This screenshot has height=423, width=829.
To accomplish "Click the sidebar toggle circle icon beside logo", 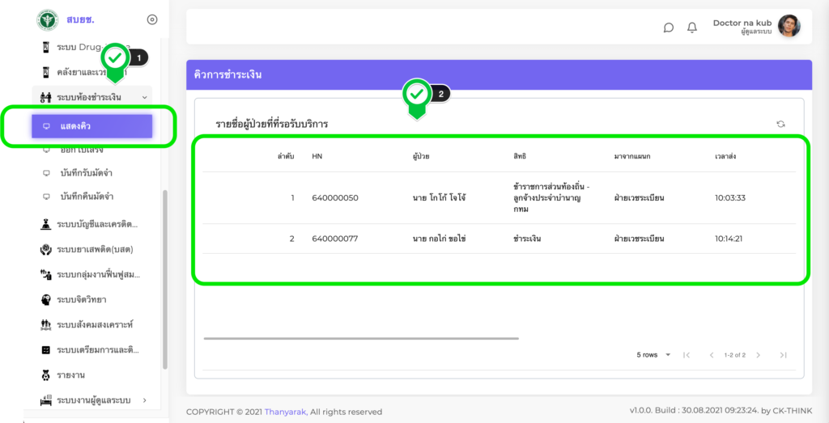I will point(152,19).
